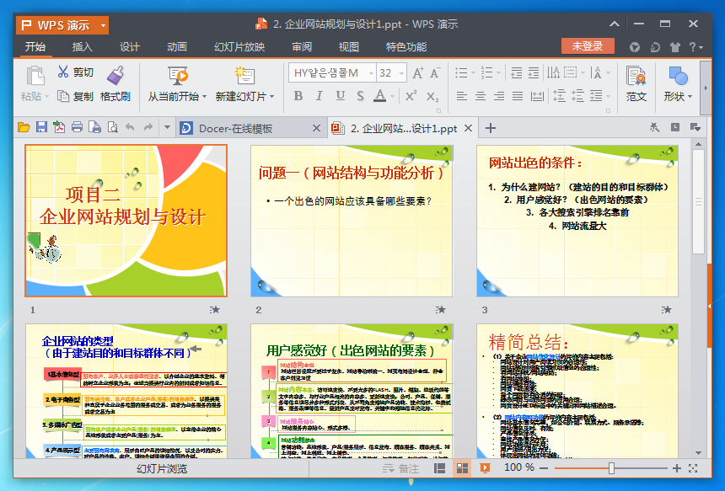Start slideshow from current slide (从当前开始)
This screenshot has width=725, height=491.
point(177,76)
